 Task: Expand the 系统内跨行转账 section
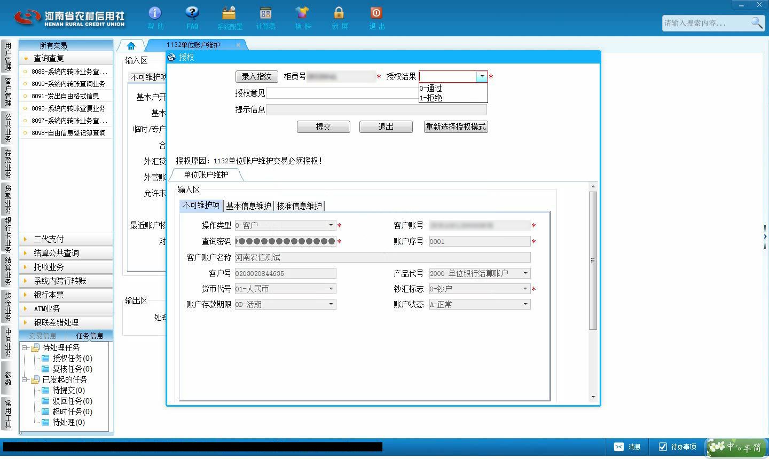(66, 281)
